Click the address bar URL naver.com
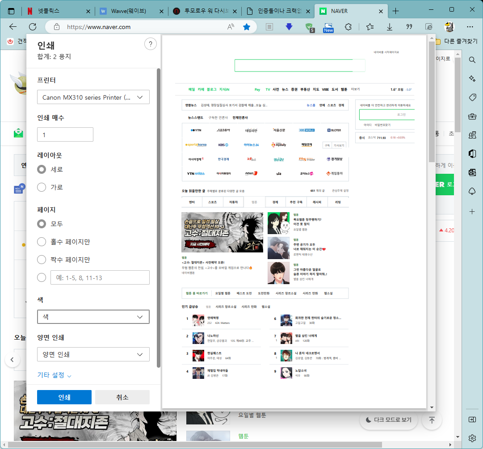Screen dimensions: 483x449 coord(99,27)
